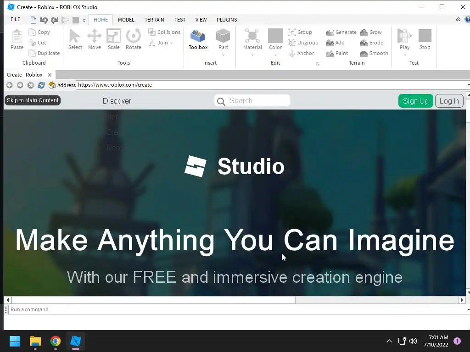Click the Stop test button

[x=425, y=39]
